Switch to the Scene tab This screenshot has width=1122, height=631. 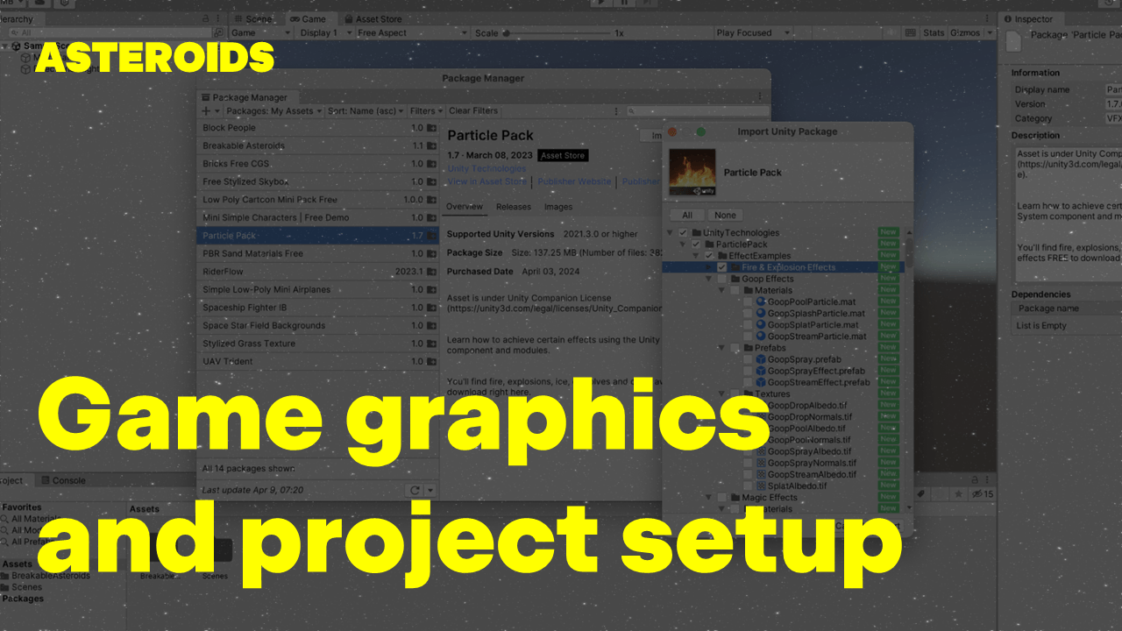click(x=254, y=19)
